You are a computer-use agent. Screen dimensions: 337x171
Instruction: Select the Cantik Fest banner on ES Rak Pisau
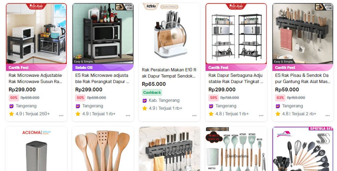[x=303, y=67]
